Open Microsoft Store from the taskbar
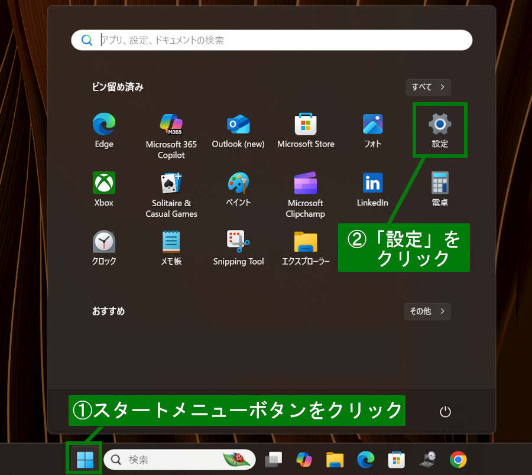Screen dimensions: 532x475 [x=396, y=460]
